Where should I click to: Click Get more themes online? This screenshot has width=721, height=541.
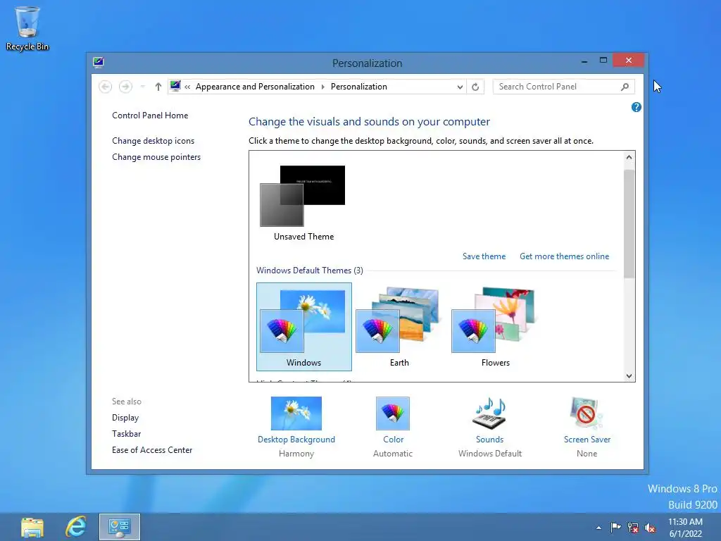click(564, 256)
